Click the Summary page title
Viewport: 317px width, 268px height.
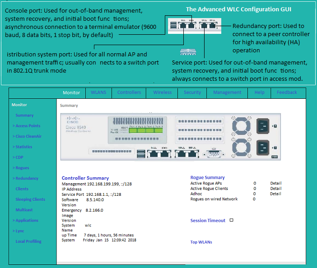tap(69, 106)
